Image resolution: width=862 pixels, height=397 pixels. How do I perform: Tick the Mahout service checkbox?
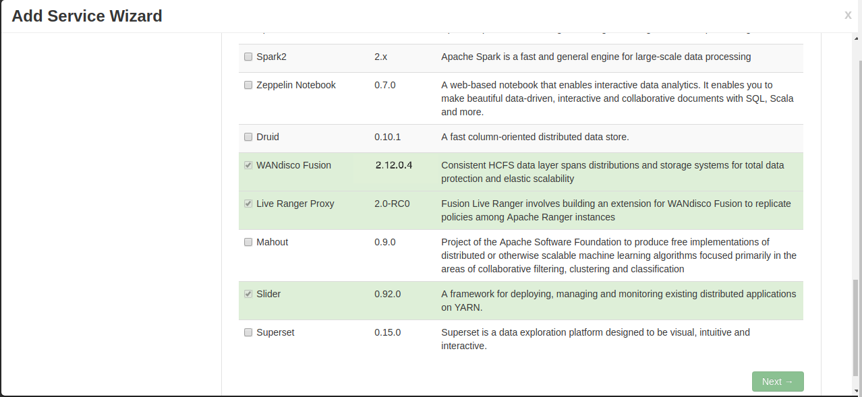[248, 243]
